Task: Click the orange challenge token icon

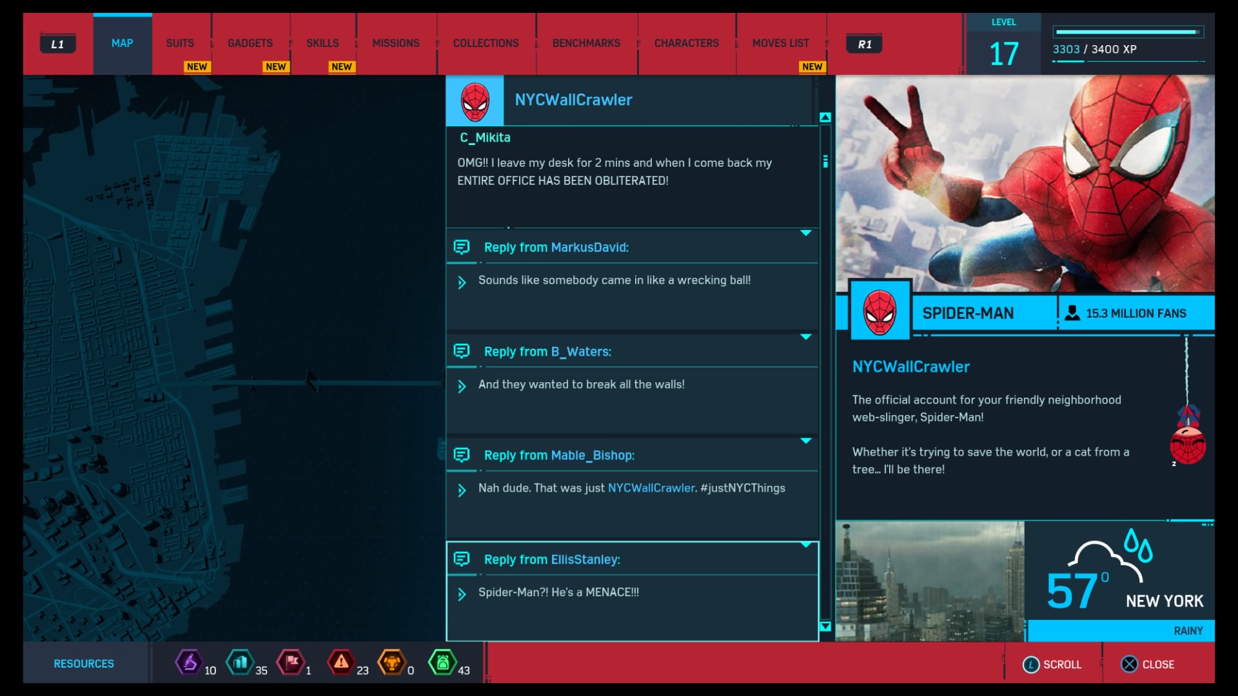Action: click(x=392, y=662)
